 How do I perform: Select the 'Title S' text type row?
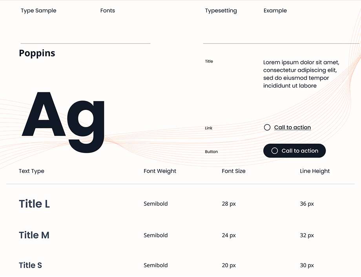(30, 265)
